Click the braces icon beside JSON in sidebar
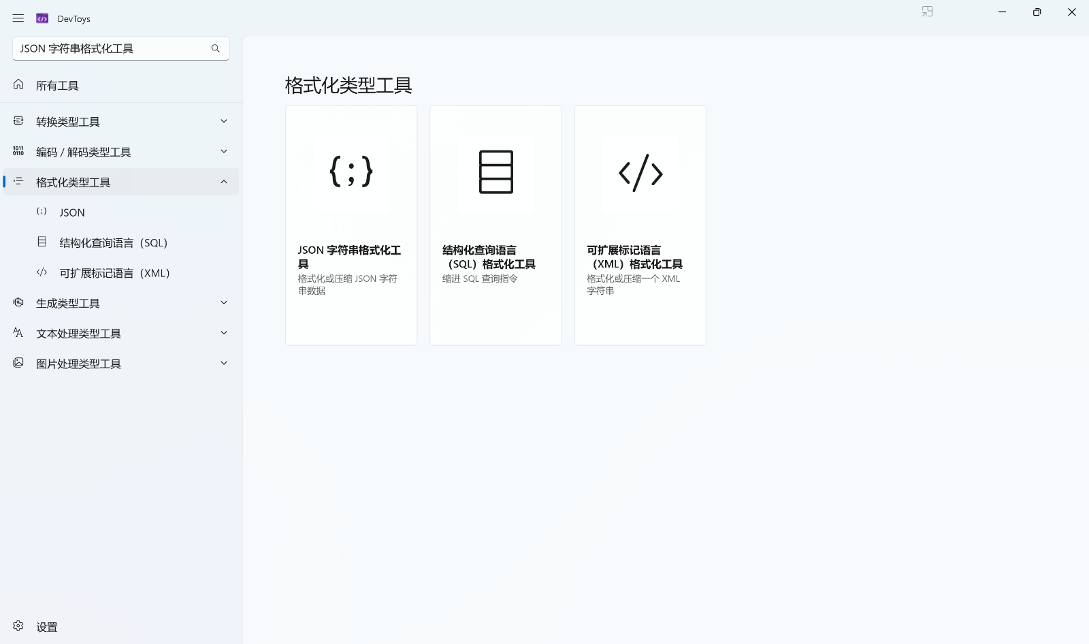This screenshot has width=1089, height=644. [42, 212]
